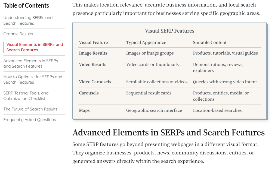Click the 'Suitable Content' column header
The width and height of the screenshot is (275, 171).
210,43
